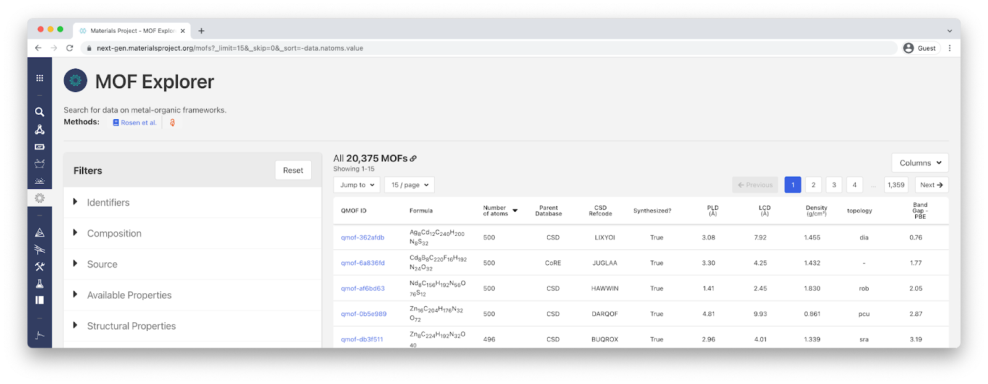
Task: Click browser back arrow
Action: tap(38, 48)
